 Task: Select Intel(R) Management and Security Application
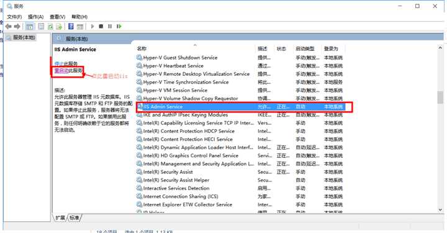(x=240, y=164)
